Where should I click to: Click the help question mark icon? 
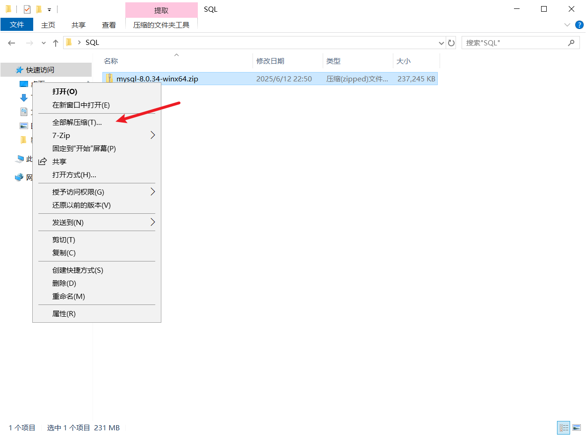tap(579, 25)
